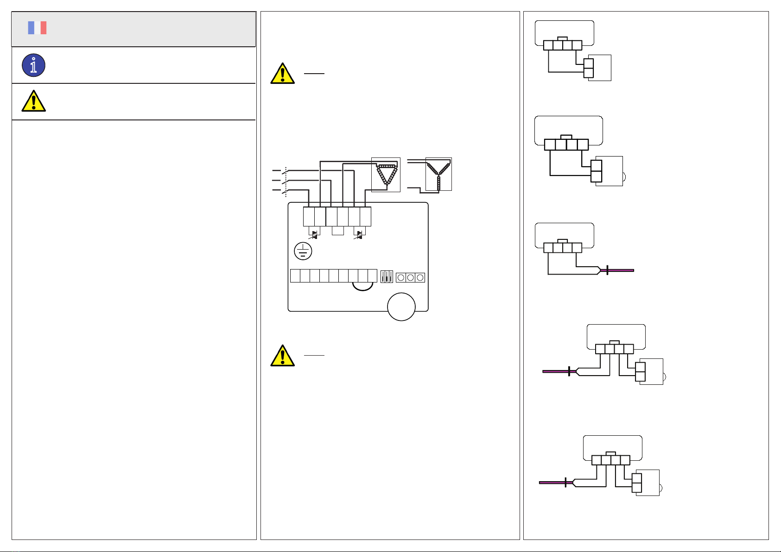Click the warning triangle below the controller diagram
The height and width of the screenshot is (552, 781).
pyautogui.click(x=282, y=356)
